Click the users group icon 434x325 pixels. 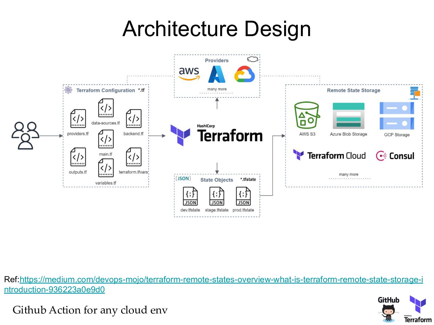tap(25, 135)
